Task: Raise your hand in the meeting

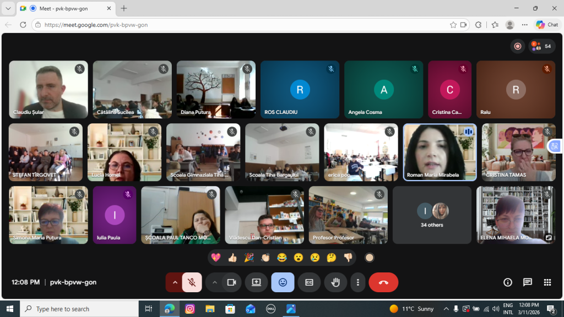Action: (335, 282)
